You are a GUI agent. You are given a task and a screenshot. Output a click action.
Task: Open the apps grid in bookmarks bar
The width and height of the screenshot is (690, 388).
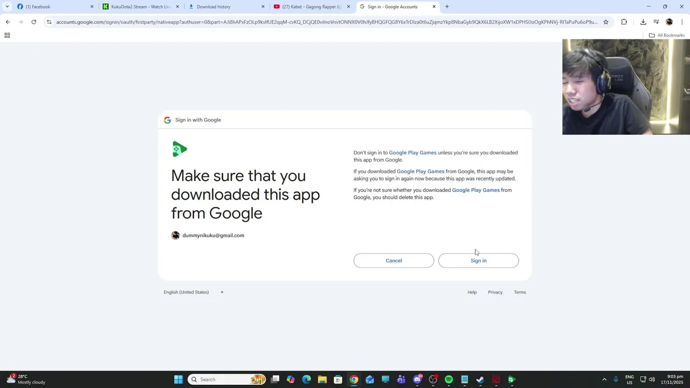7,35
